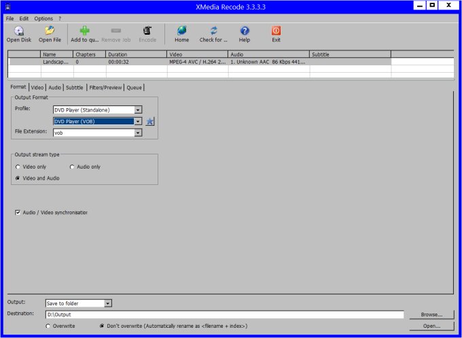The height and width of the screenshot is (338, 462).
Task: Switch to the Audio tab
Action: (x=55, y=88)
